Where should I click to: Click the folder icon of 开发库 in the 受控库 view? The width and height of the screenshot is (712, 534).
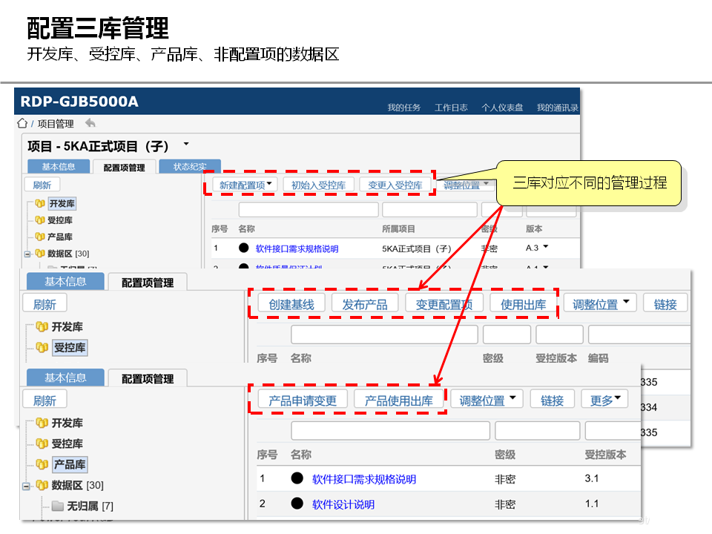tap(42, 326)
